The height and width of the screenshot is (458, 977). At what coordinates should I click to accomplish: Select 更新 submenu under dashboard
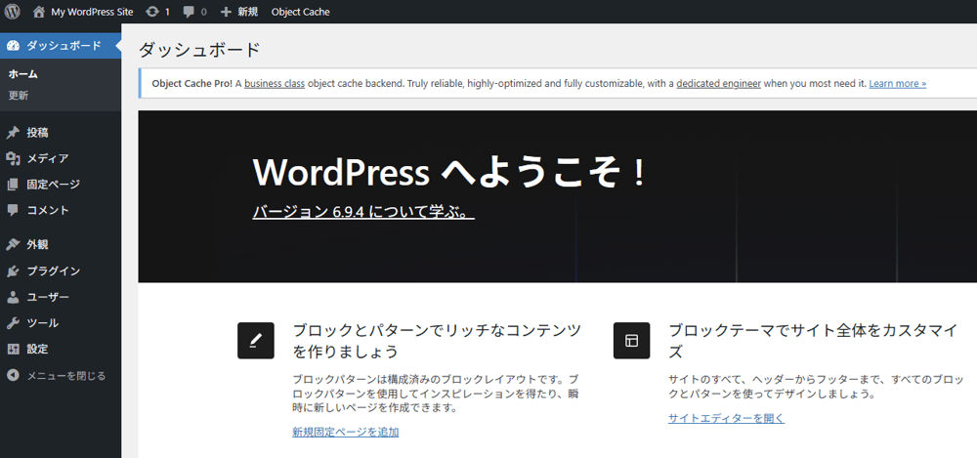pos(19,96)
